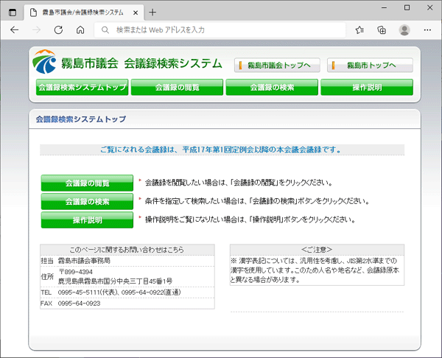Open the tab actions menu icon
Screen dimensions: 442x358
(x=13, y=13)
